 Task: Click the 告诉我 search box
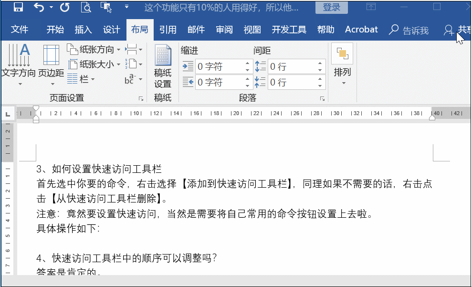pyautogui.click(x=409, y=30)
